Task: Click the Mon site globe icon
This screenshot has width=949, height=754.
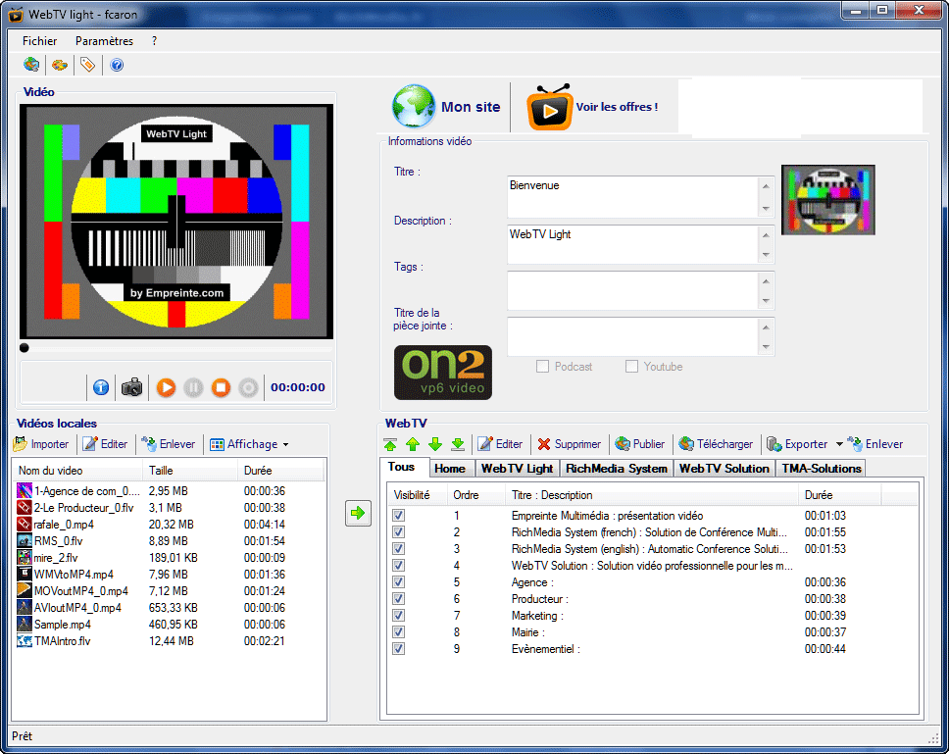Action: (414, 107)
